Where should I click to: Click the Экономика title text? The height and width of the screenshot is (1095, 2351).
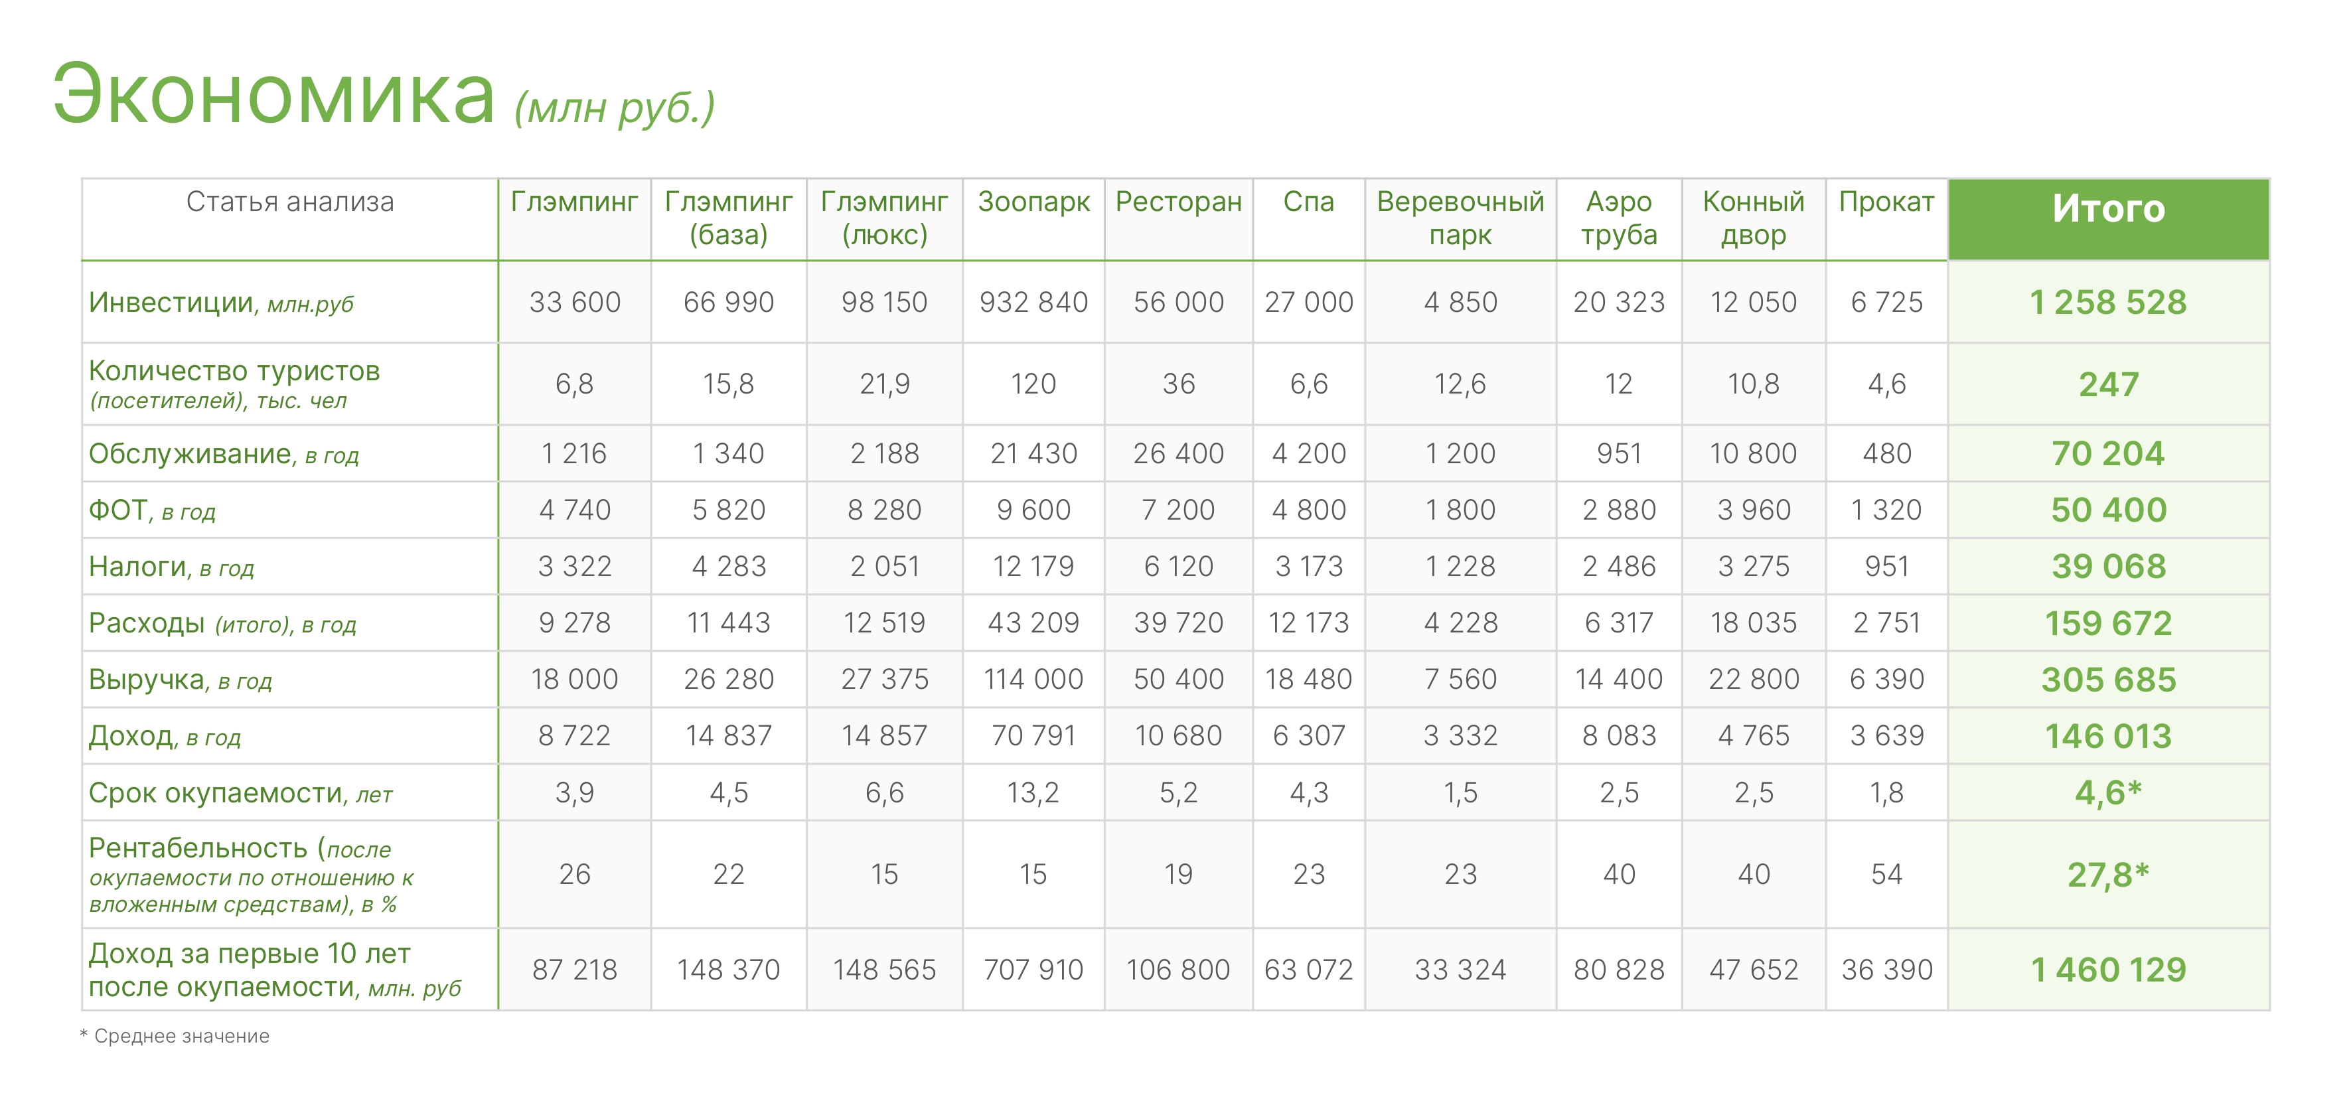273,94
